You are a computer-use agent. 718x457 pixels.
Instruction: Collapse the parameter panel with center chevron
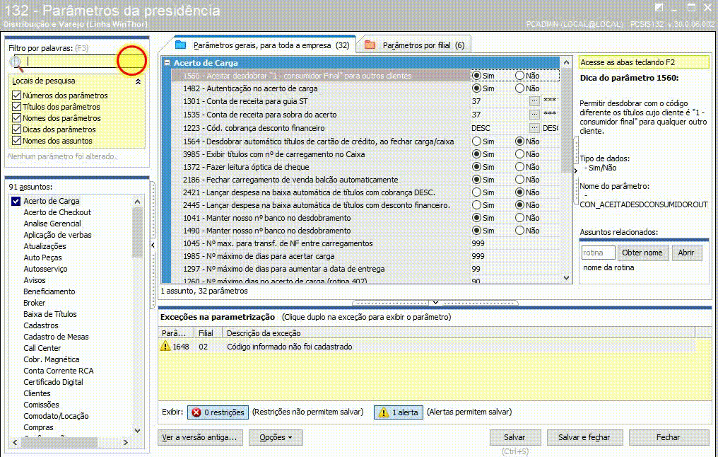click(x=435, y=303)
